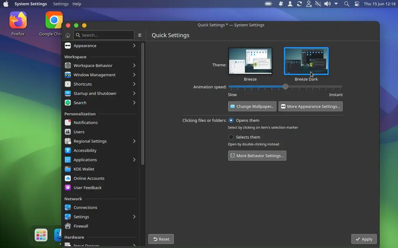Open More Behavior Settings
Screen dimensions: 398x248
257,156
